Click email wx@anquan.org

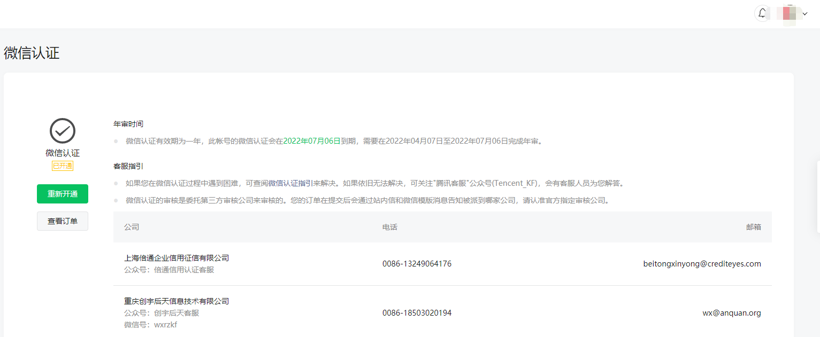[x=732, y=313]
